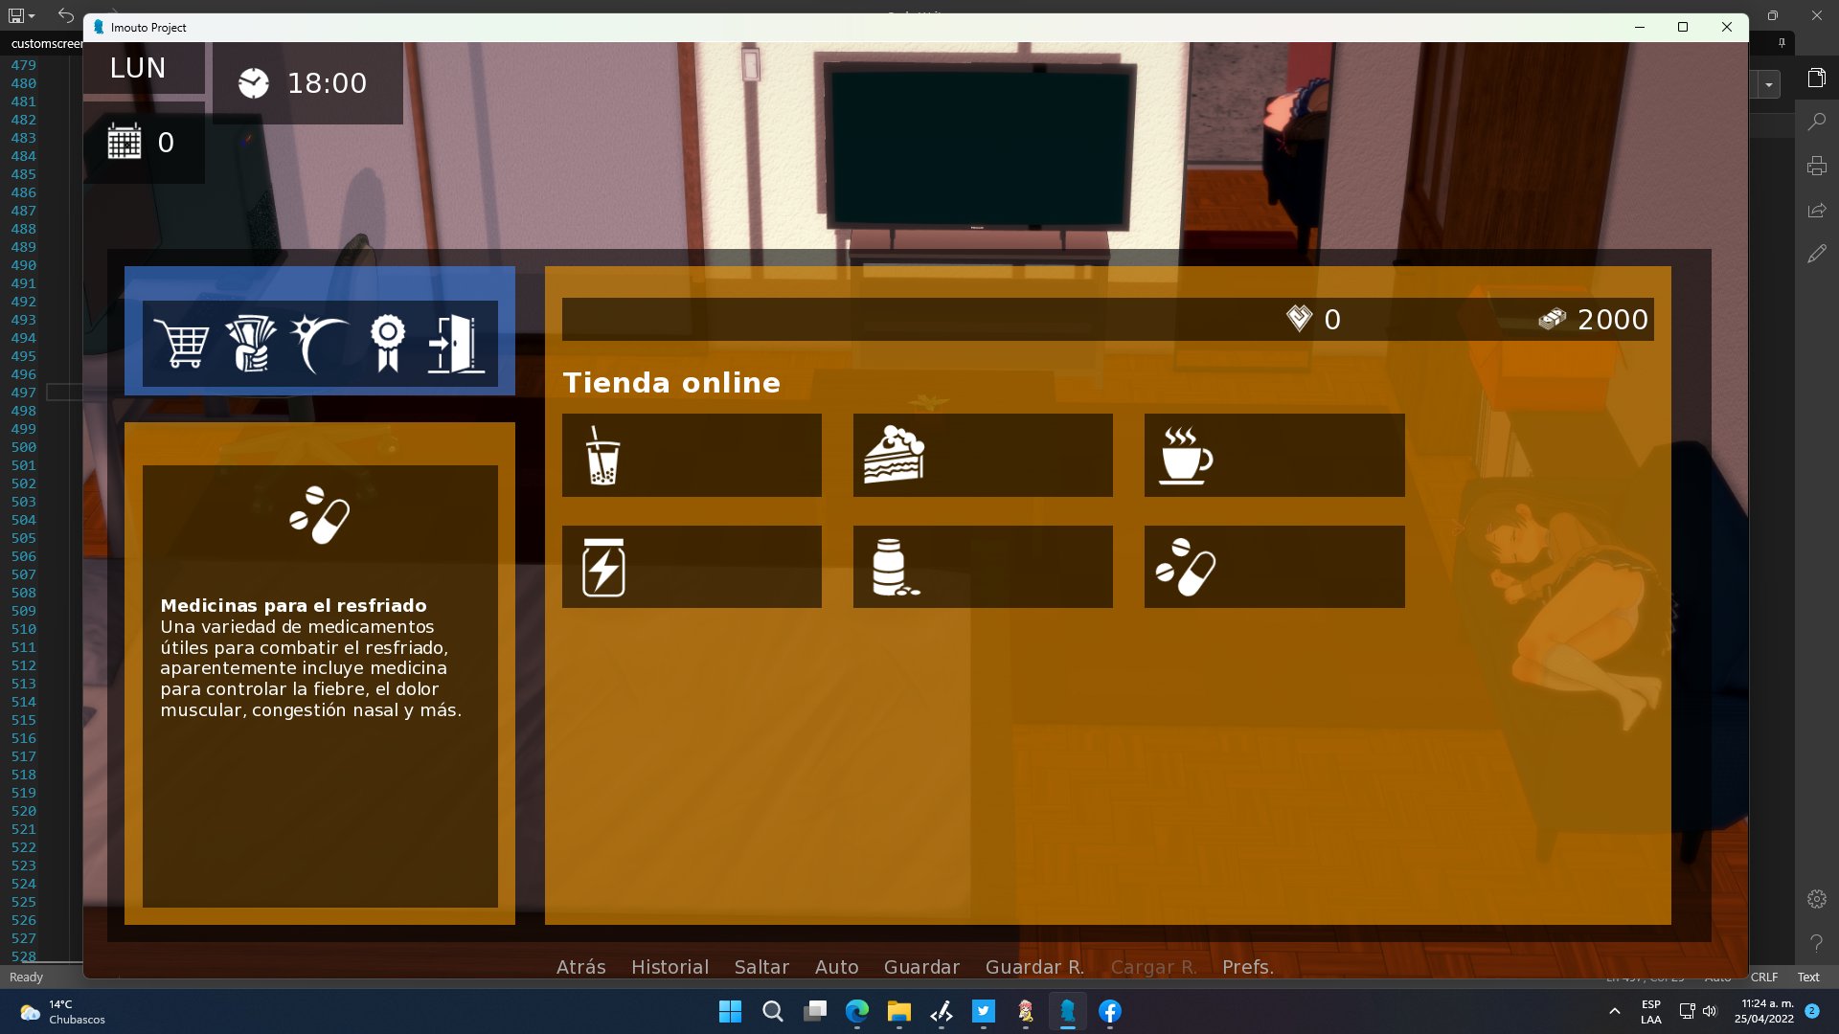Viewport: 1839px width, 1034px height.
Task: Click the hand holding money icon
Action: (x=251, y=344)
